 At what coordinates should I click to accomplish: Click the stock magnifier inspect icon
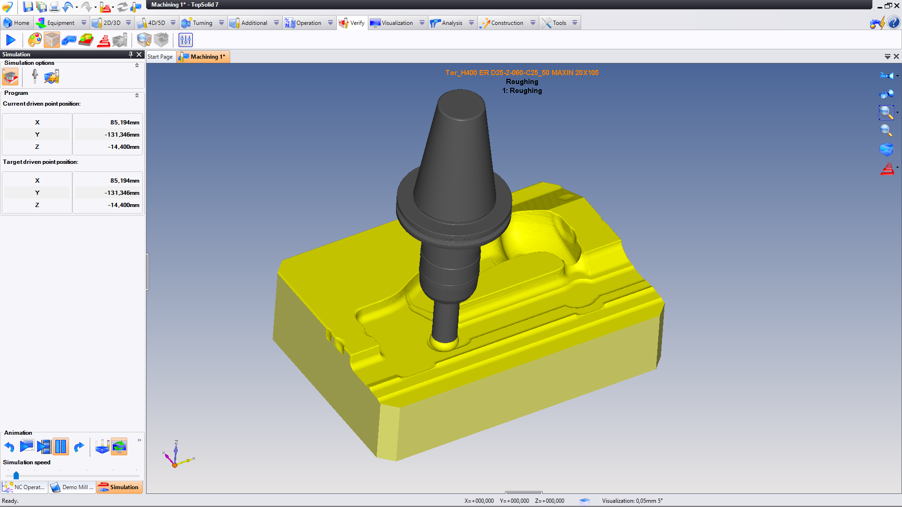pos(144,40)
